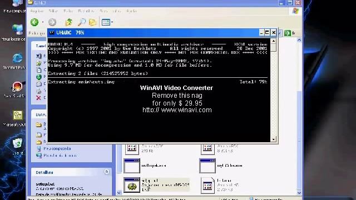Open the Ajuda menu

coord(132,11)
